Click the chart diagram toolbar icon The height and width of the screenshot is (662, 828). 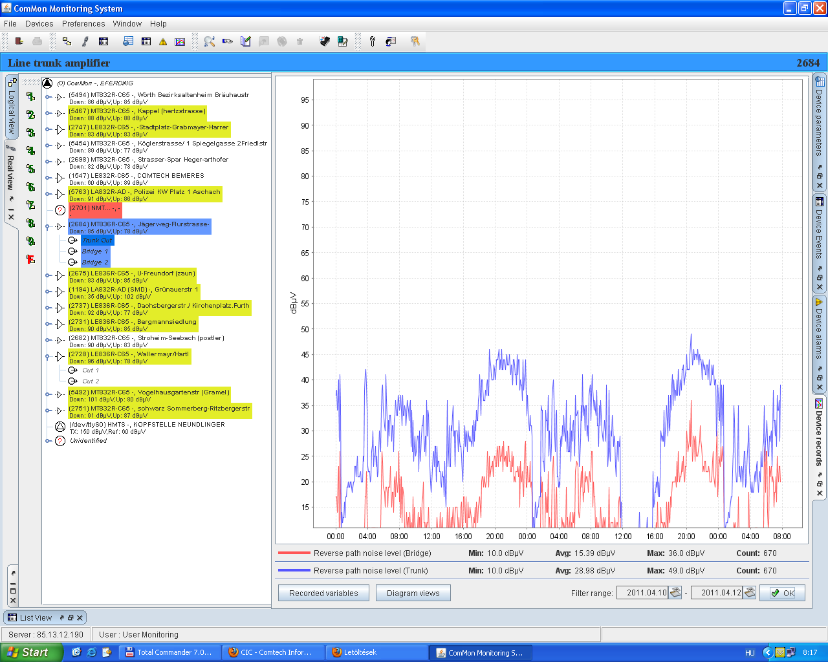pyautogui.click(x=180, y=41)
